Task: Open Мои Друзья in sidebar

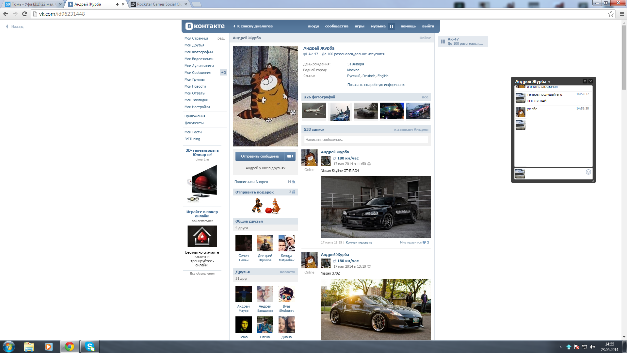Action: [194, 45]
